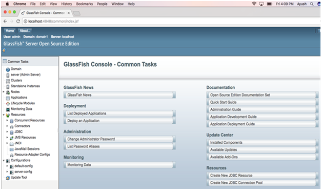Open the Administration Guide
The height and width of the screenshot is (190, 322).
click(263, 109)
